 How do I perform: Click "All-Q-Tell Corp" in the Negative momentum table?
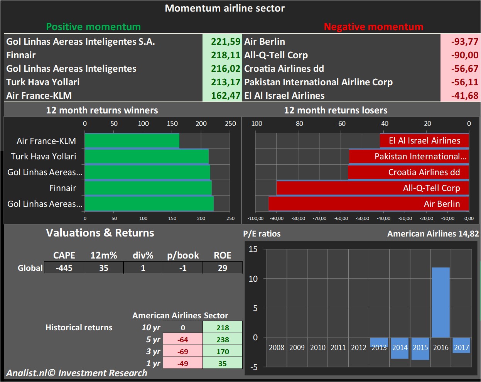(276, 55)
